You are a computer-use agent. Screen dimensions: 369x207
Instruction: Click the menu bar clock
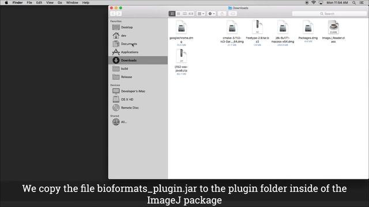click(x=337, y=2)
